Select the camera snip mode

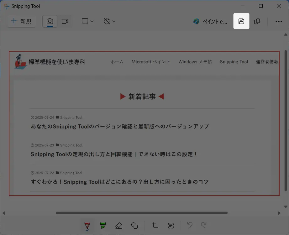[50, 21]
